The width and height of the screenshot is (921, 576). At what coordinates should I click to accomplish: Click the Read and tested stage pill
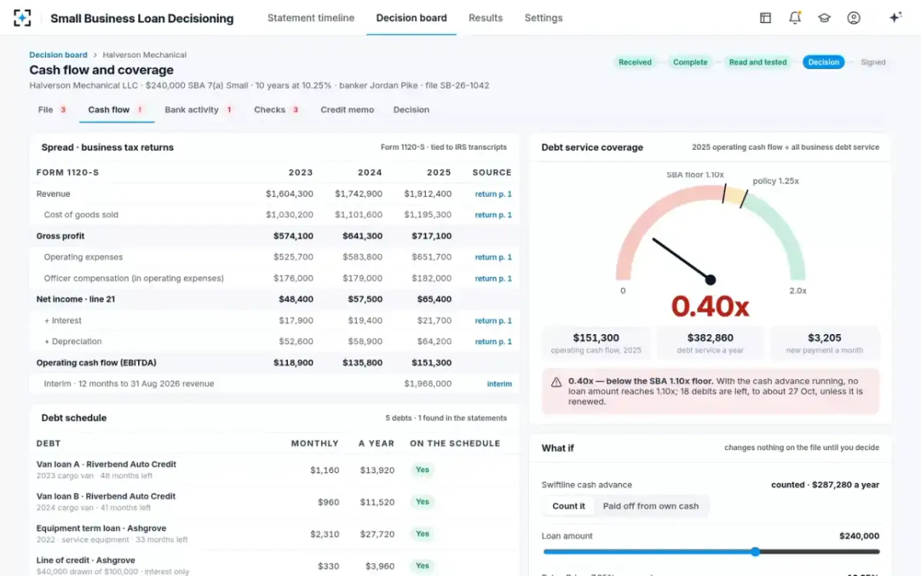coord(758,62)
